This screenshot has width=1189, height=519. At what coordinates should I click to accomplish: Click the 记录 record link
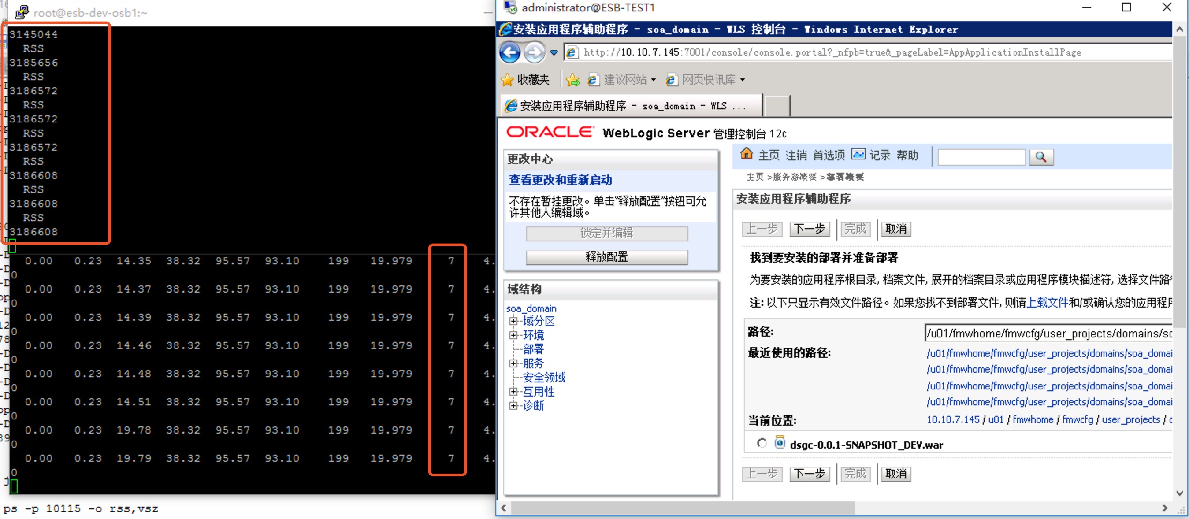(880, 156)
